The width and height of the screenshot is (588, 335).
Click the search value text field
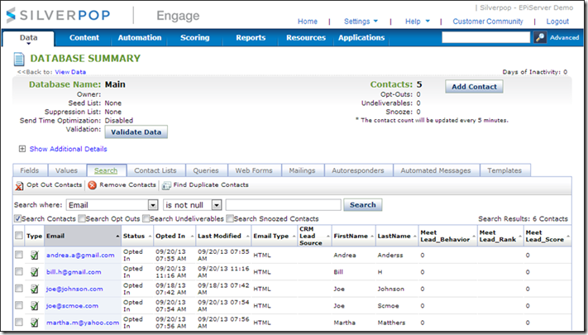click(284, 205)
